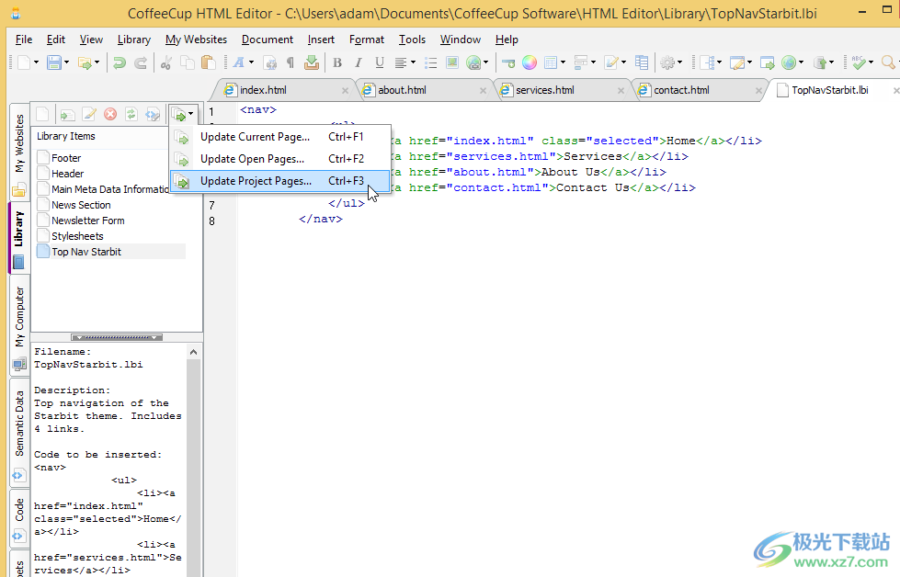Open dropdown arrow next to Font icon
This screenshot has height=577, width=900.
[251, 62]
